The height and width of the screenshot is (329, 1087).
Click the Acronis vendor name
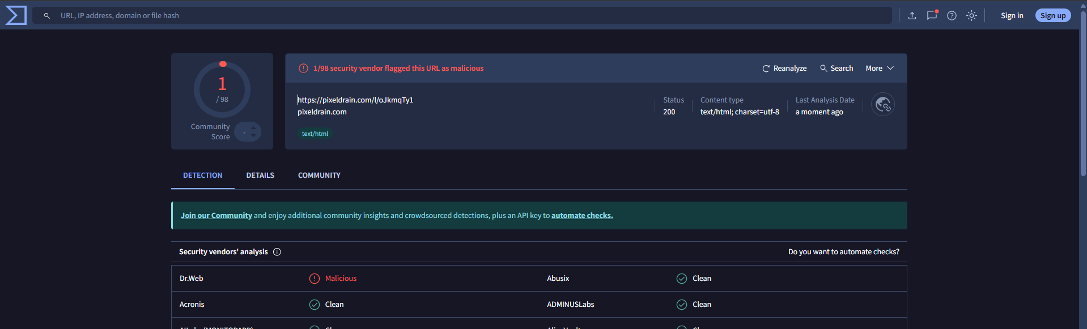coord(192,305)
